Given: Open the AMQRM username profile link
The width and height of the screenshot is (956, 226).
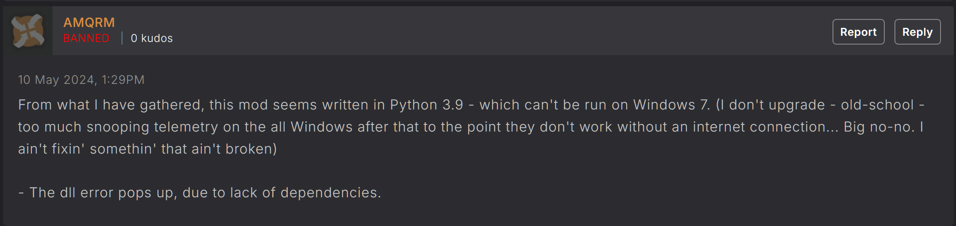Looking at the screenshot, I should [89, 23].
